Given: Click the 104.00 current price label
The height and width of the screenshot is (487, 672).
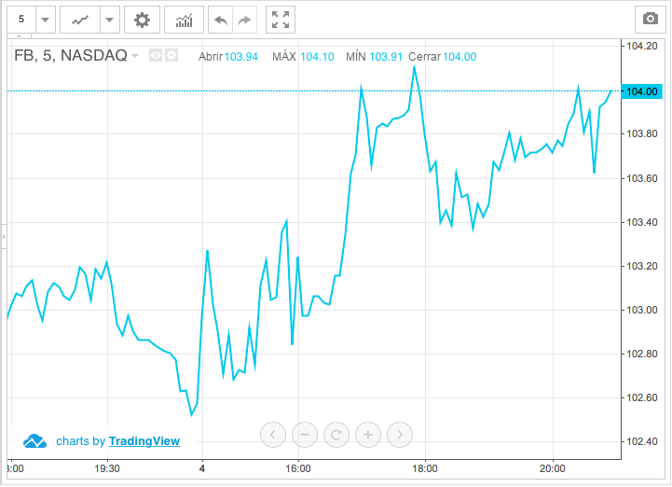Looking at the screenshot, I should click(643, 90).
